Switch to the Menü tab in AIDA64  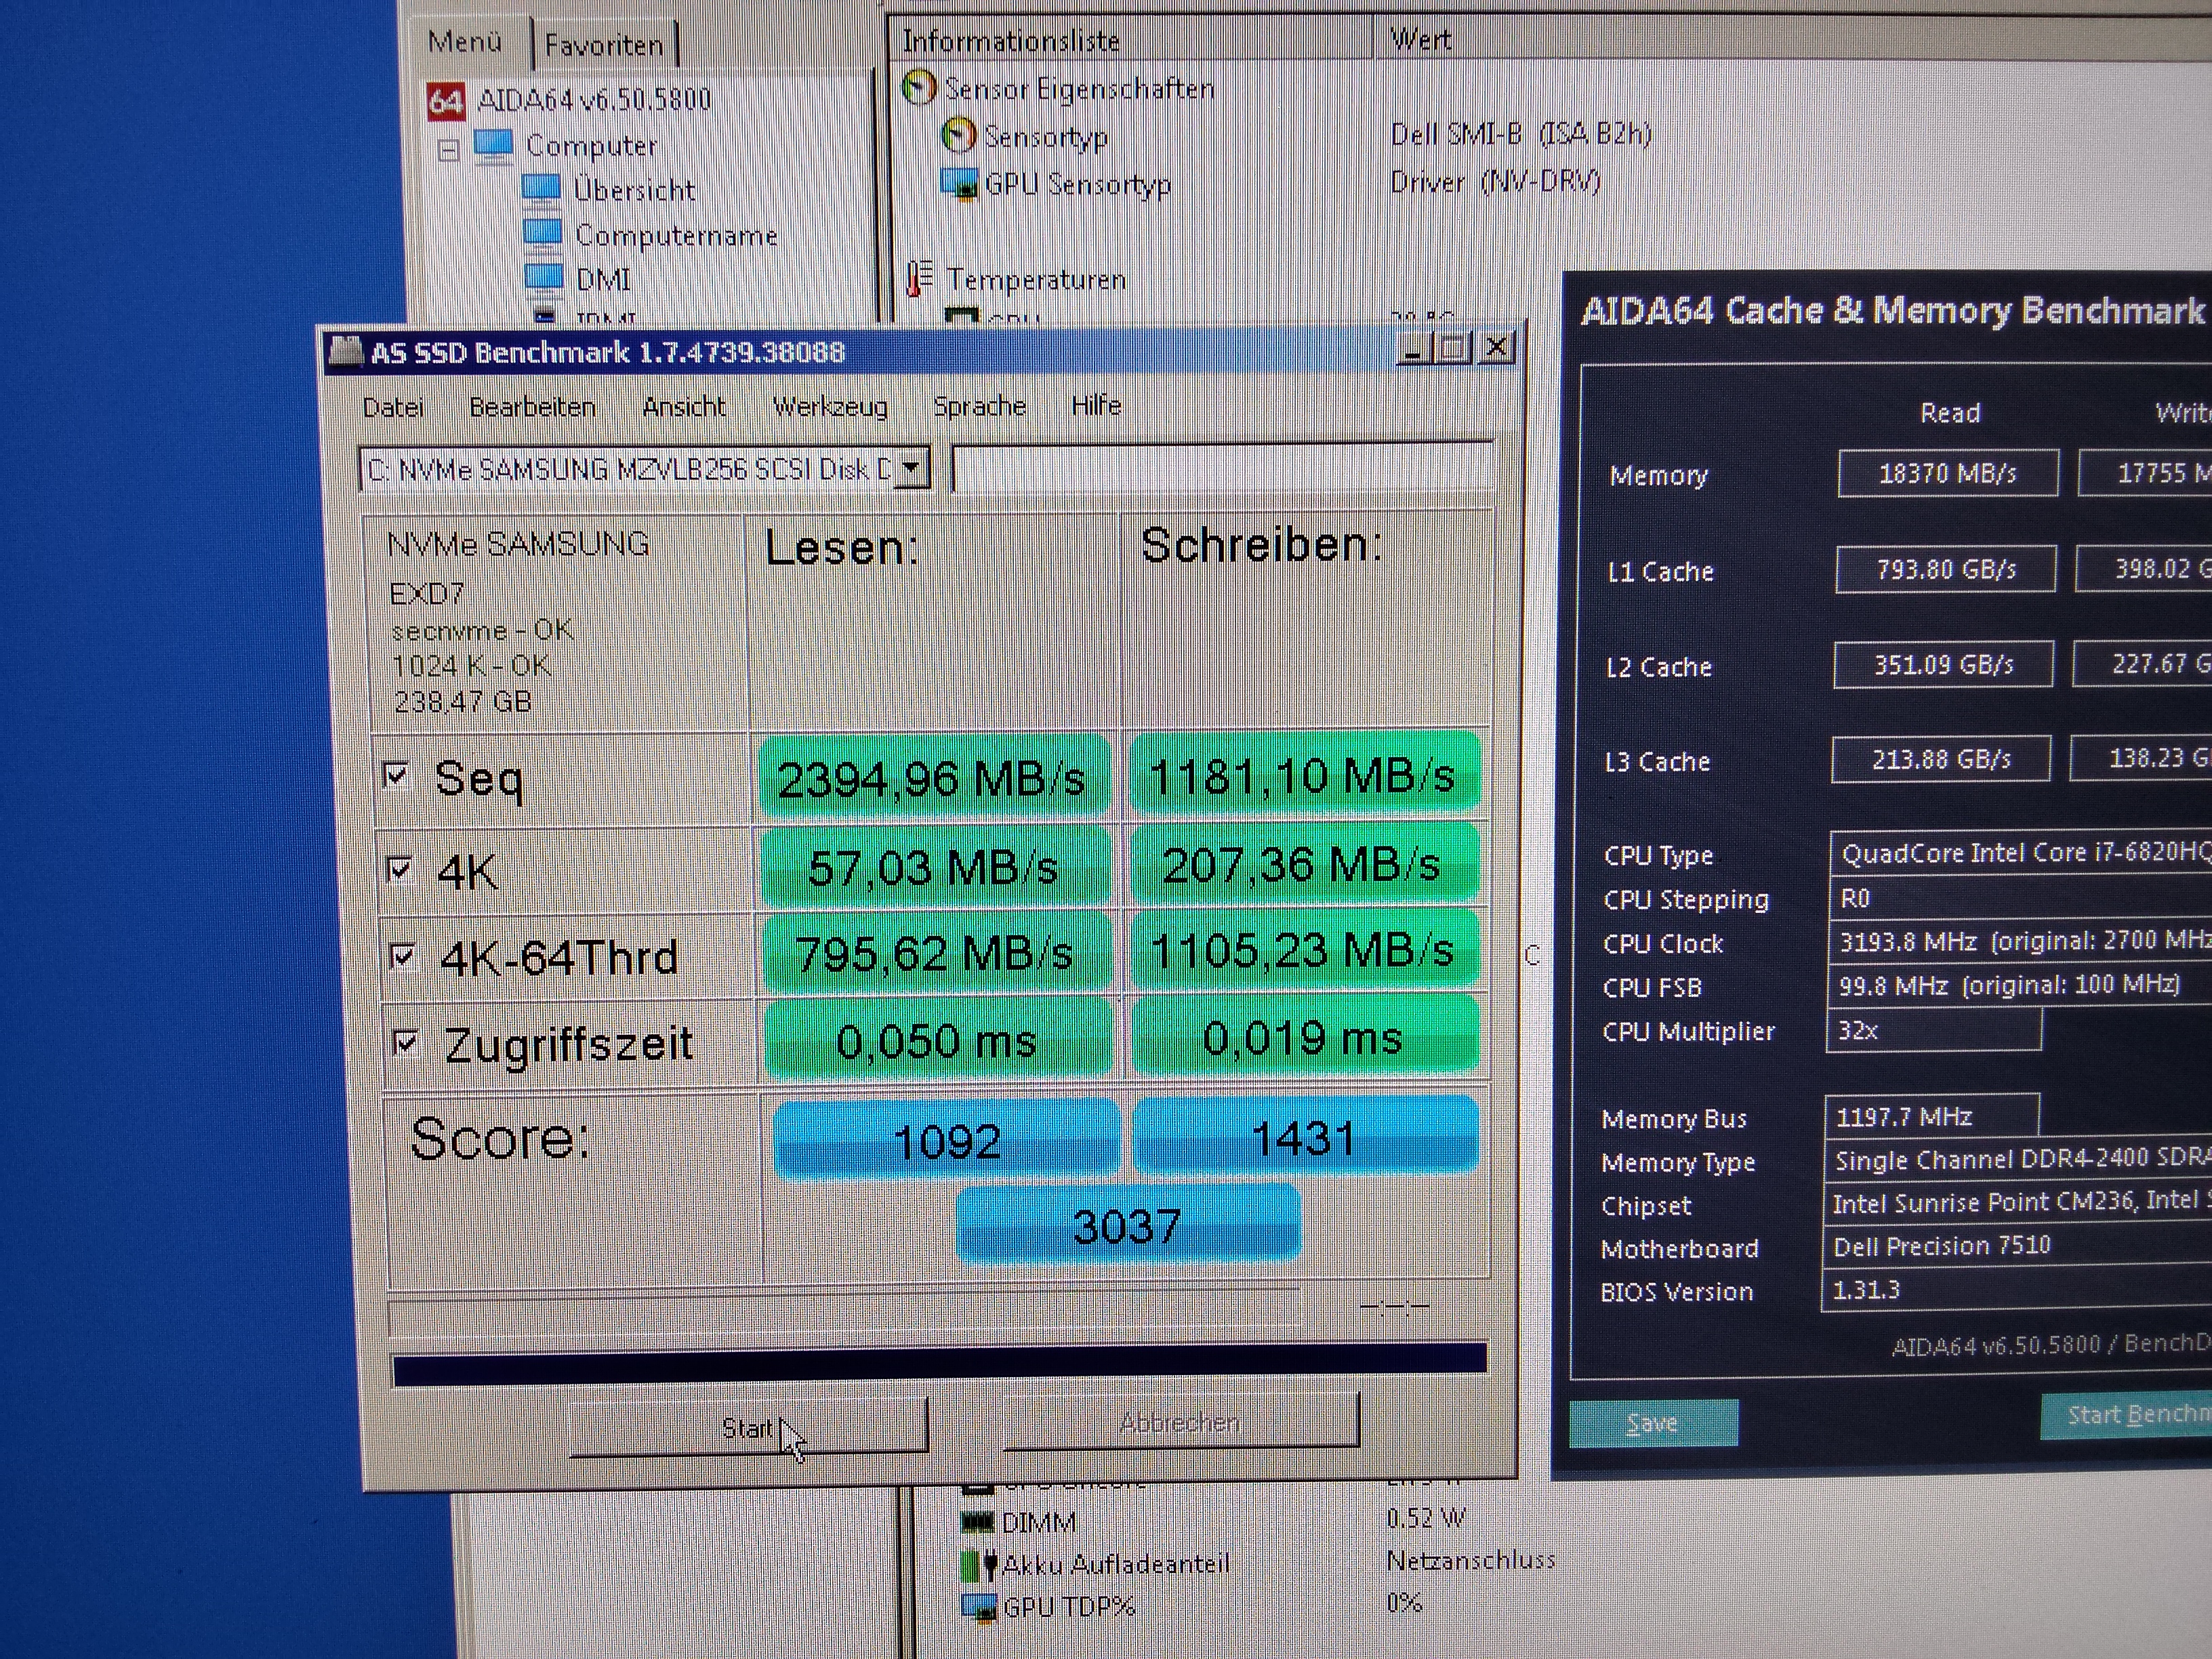click(x=467, y=42)
